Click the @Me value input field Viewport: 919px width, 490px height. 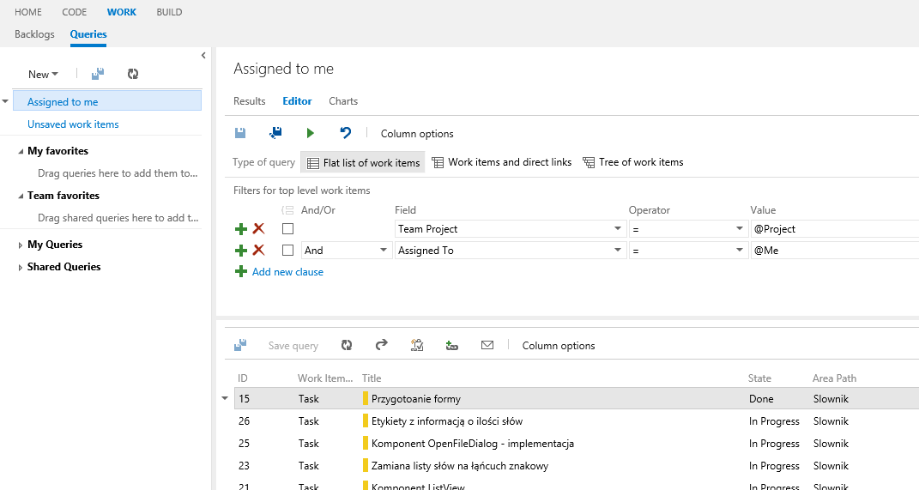coord(832,251)
